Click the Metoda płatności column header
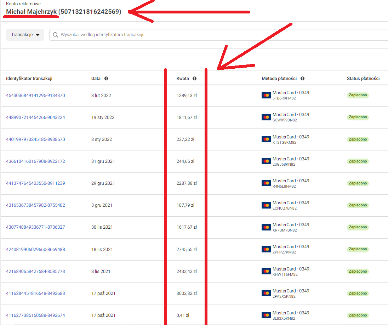388x325 pixels. [x=279, y=79]
